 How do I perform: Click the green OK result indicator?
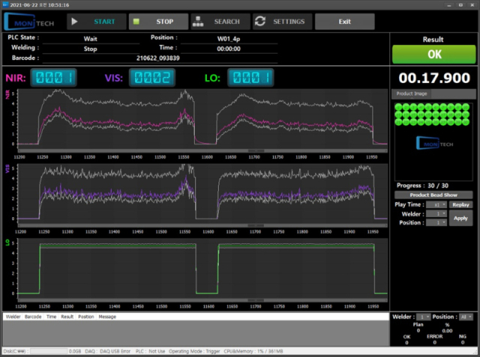click(434, 55)
